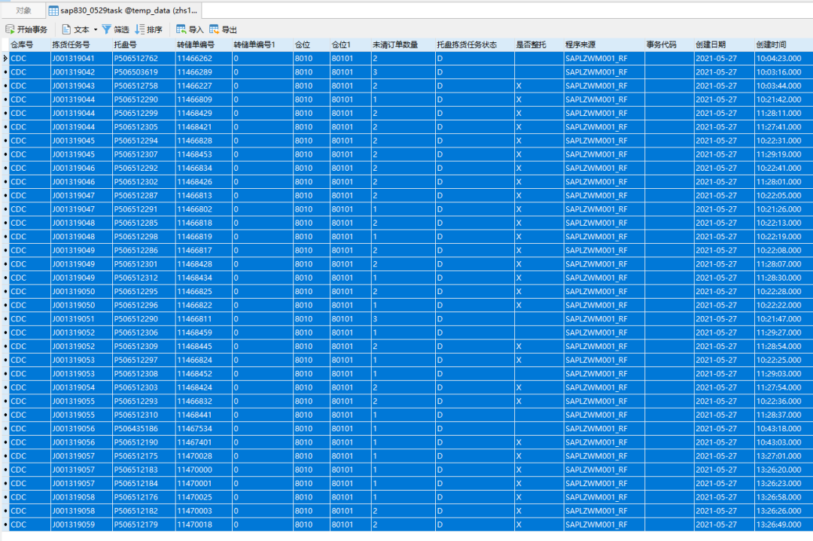The height and width of the screenshot is (541, 813).
Task: Select the sap830_0529task @temp_data tab
Action: click(123, 11)
